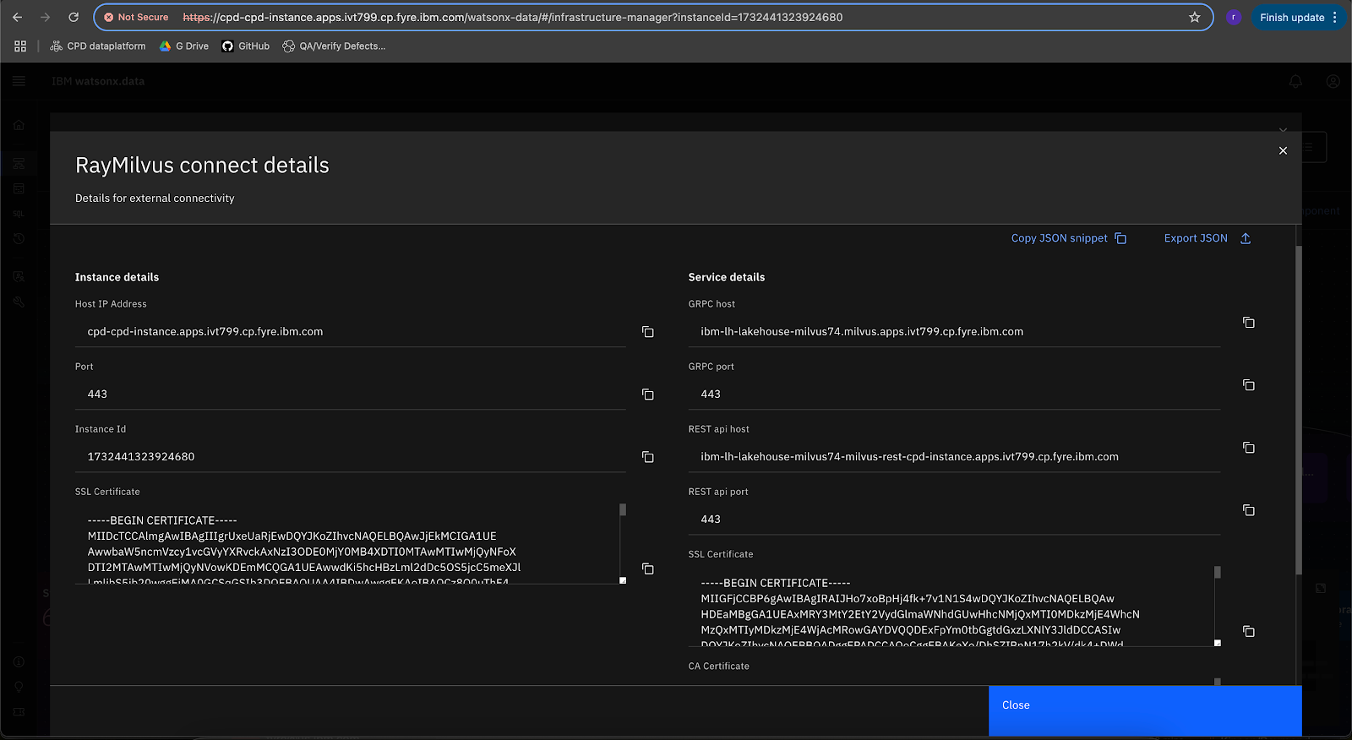Viewport: 1352px width, 740px height.
Task: Open the watsonx.data hamburger menu
Action: tap(19, 81)
